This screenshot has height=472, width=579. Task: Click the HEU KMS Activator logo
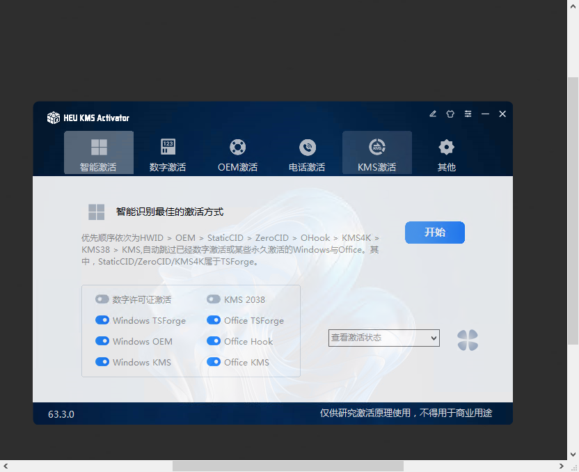pos(54,118)
